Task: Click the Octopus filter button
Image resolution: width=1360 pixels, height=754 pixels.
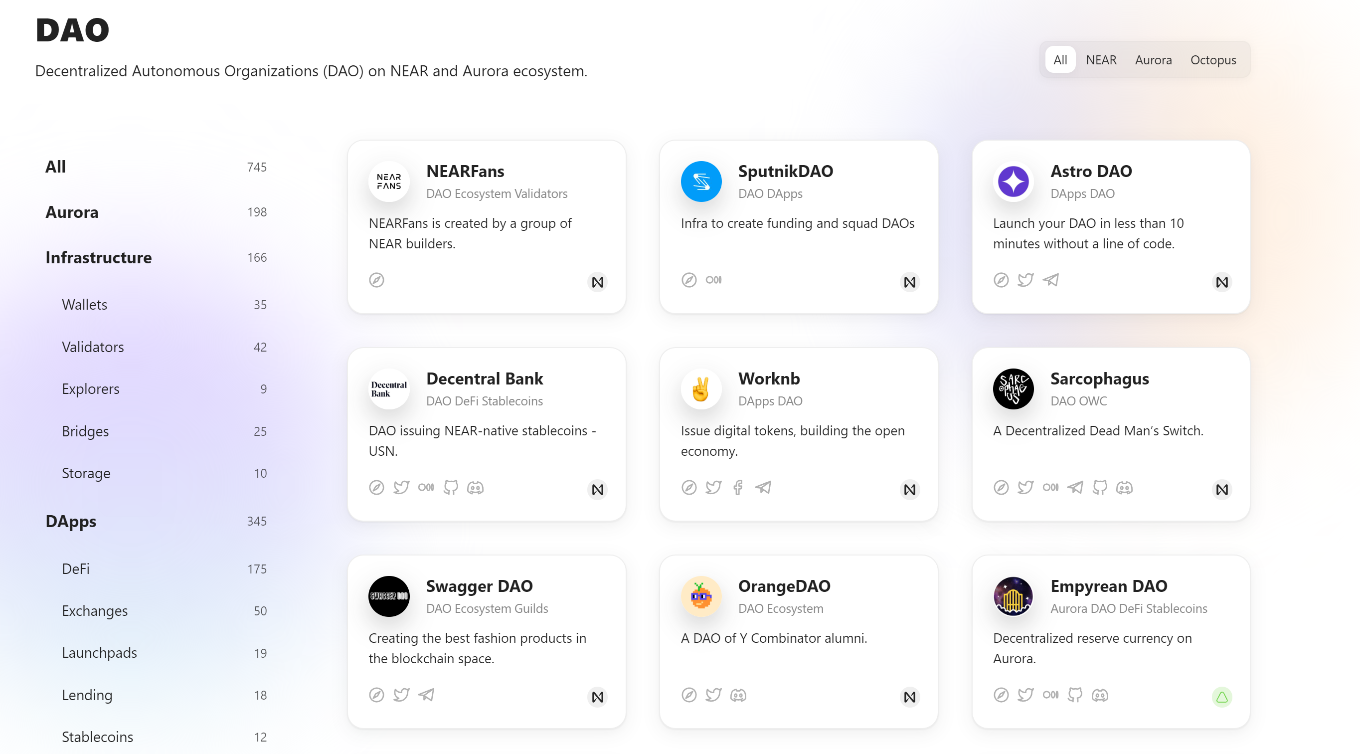Action: point(1214,59)
